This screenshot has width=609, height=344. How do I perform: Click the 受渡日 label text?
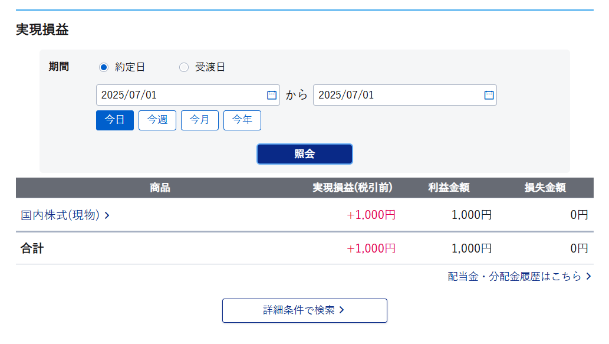[x=210, y=67]
